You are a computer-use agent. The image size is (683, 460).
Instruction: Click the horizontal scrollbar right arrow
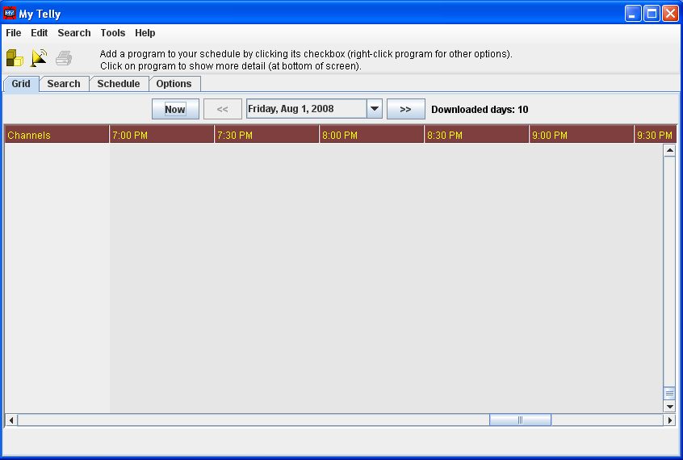pos(669,420)
